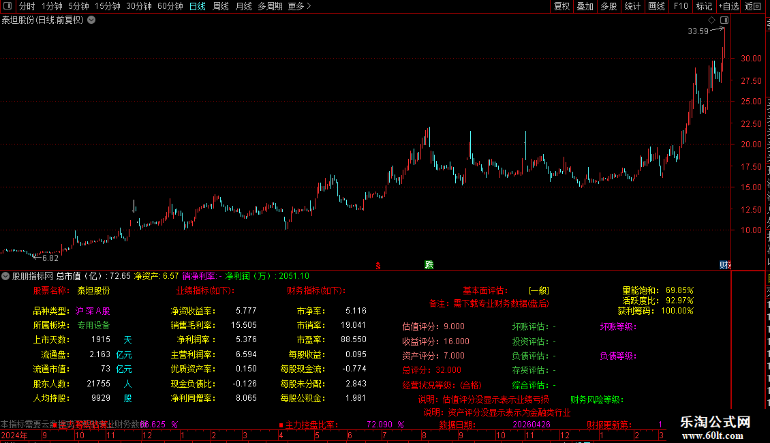
Task: Click 总评分 32.000 text
Action: [x=431, y=370]
